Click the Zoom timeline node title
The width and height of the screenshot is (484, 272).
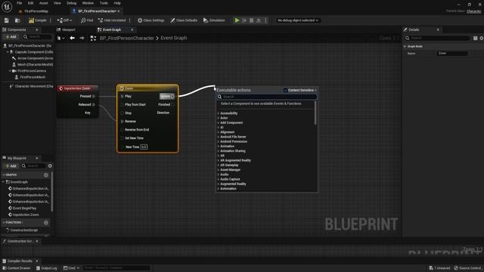coord(129,88)
